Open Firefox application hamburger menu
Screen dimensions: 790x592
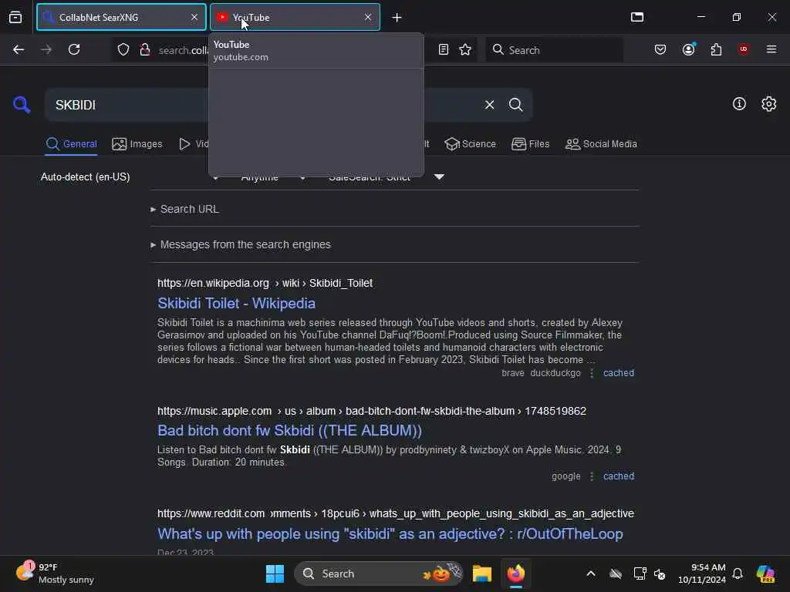771,49
